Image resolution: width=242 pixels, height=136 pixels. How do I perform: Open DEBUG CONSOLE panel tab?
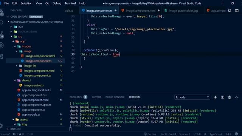(115, 97)
